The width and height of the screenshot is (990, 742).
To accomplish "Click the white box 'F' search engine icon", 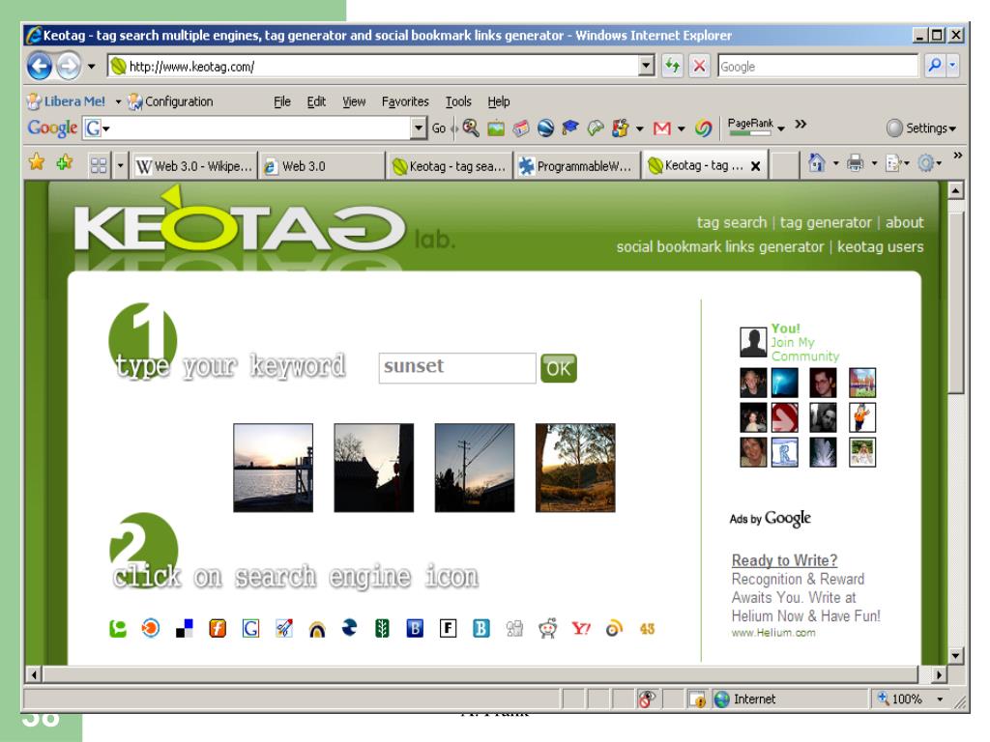I will [448, 628].
